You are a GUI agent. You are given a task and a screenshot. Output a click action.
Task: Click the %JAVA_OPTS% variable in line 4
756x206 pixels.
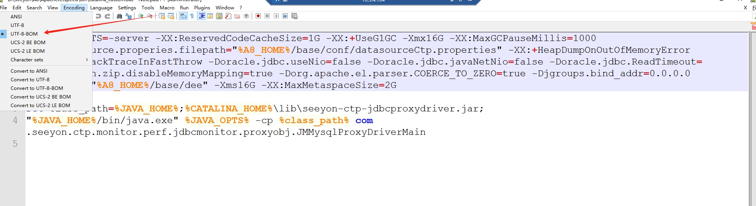pyautogui.click(x=217, y=120)
